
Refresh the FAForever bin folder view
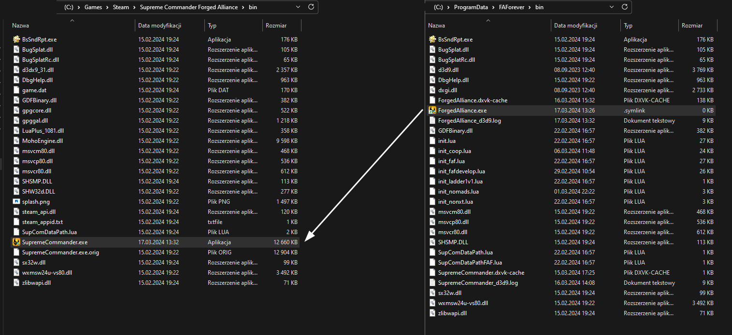[x=625, y=7]
